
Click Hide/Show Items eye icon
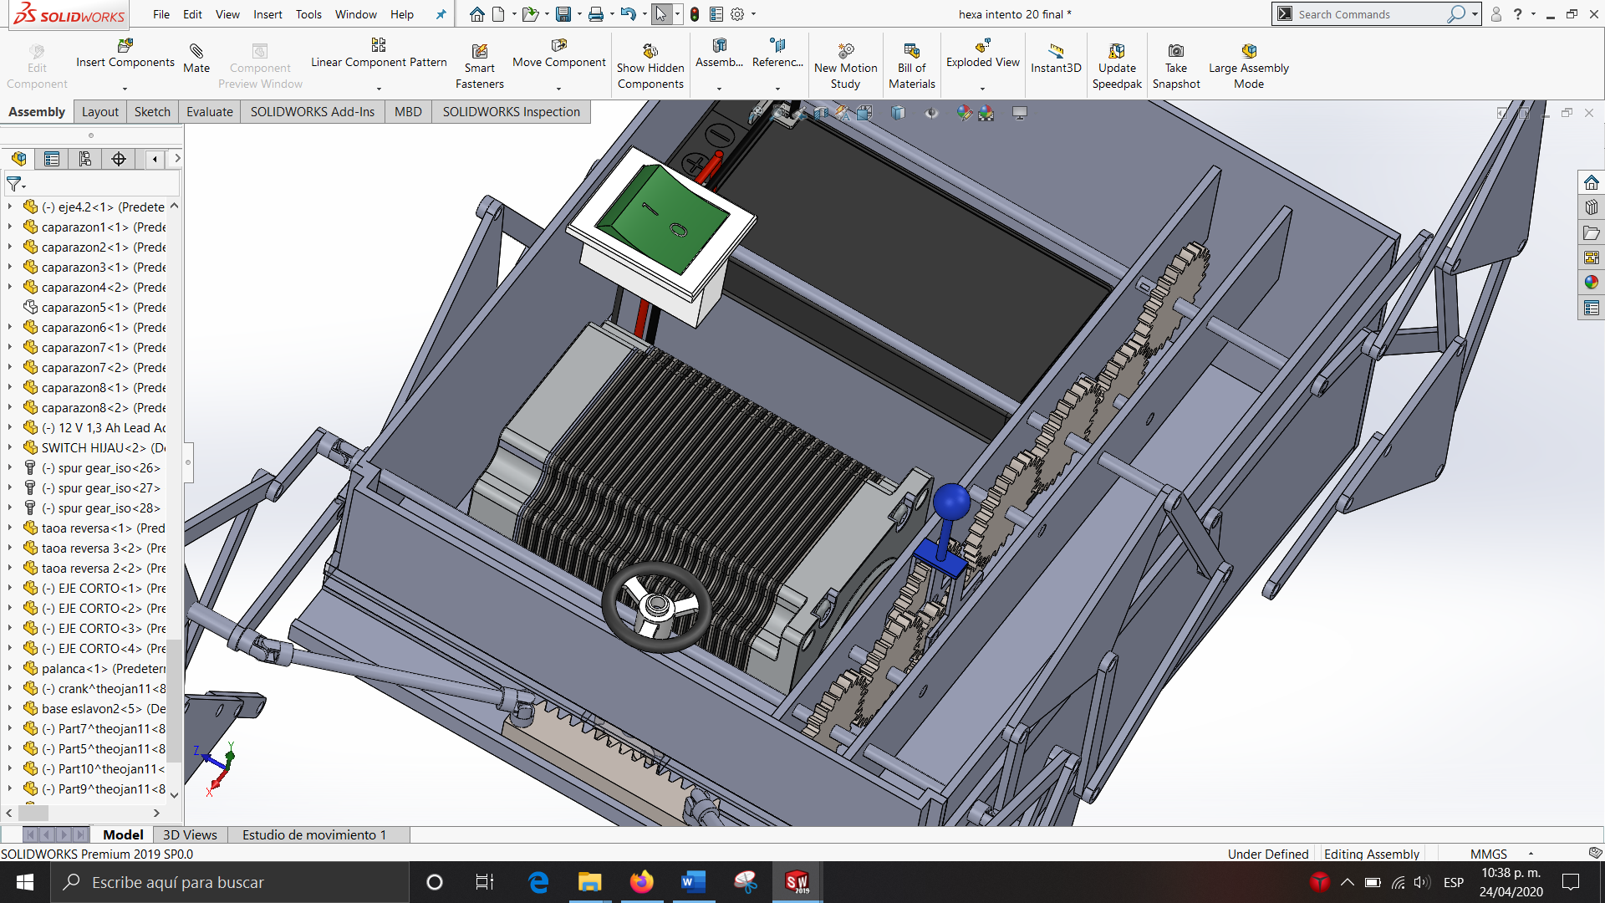[x=931, y=113]
